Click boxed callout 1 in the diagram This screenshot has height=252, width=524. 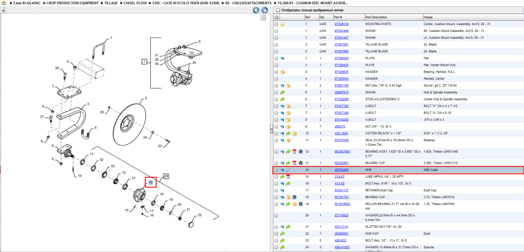pyautogui.click(x=144, y=61)
